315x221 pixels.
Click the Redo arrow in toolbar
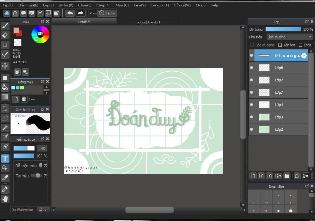point(80,13)
